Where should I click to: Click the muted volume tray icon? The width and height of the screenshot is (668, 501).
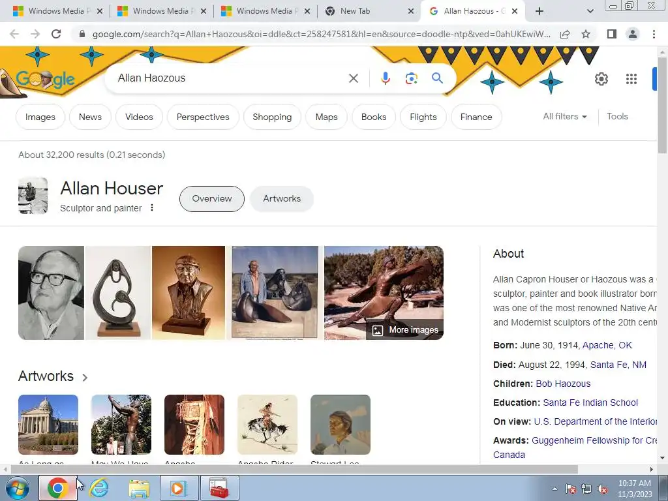click(x=602, y=489)
